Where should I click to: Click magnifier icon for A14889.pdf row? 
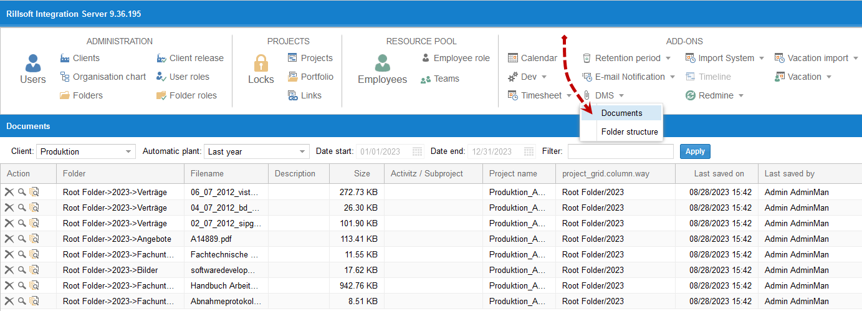pyautogui.click(x=22, y=239)
